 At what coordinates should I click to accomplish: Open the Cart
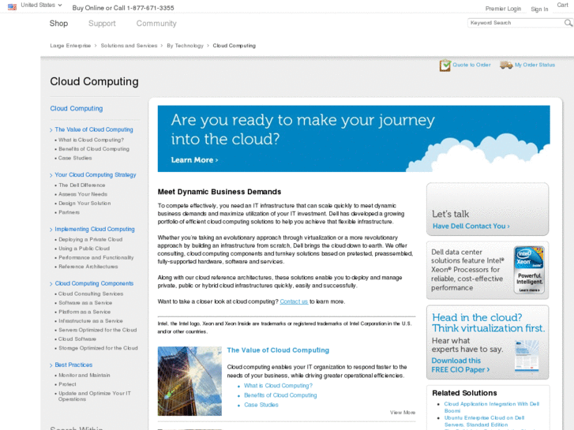pyautogui.click(x=562, y=5)
